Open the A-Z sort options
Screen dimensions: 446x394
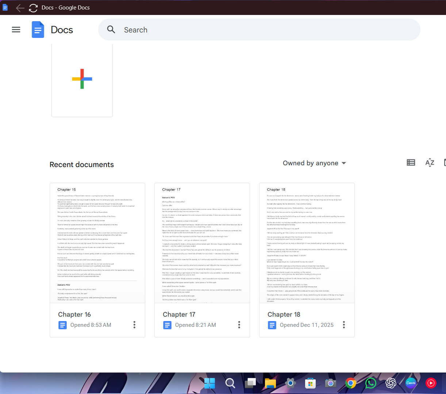click(430, 163)
